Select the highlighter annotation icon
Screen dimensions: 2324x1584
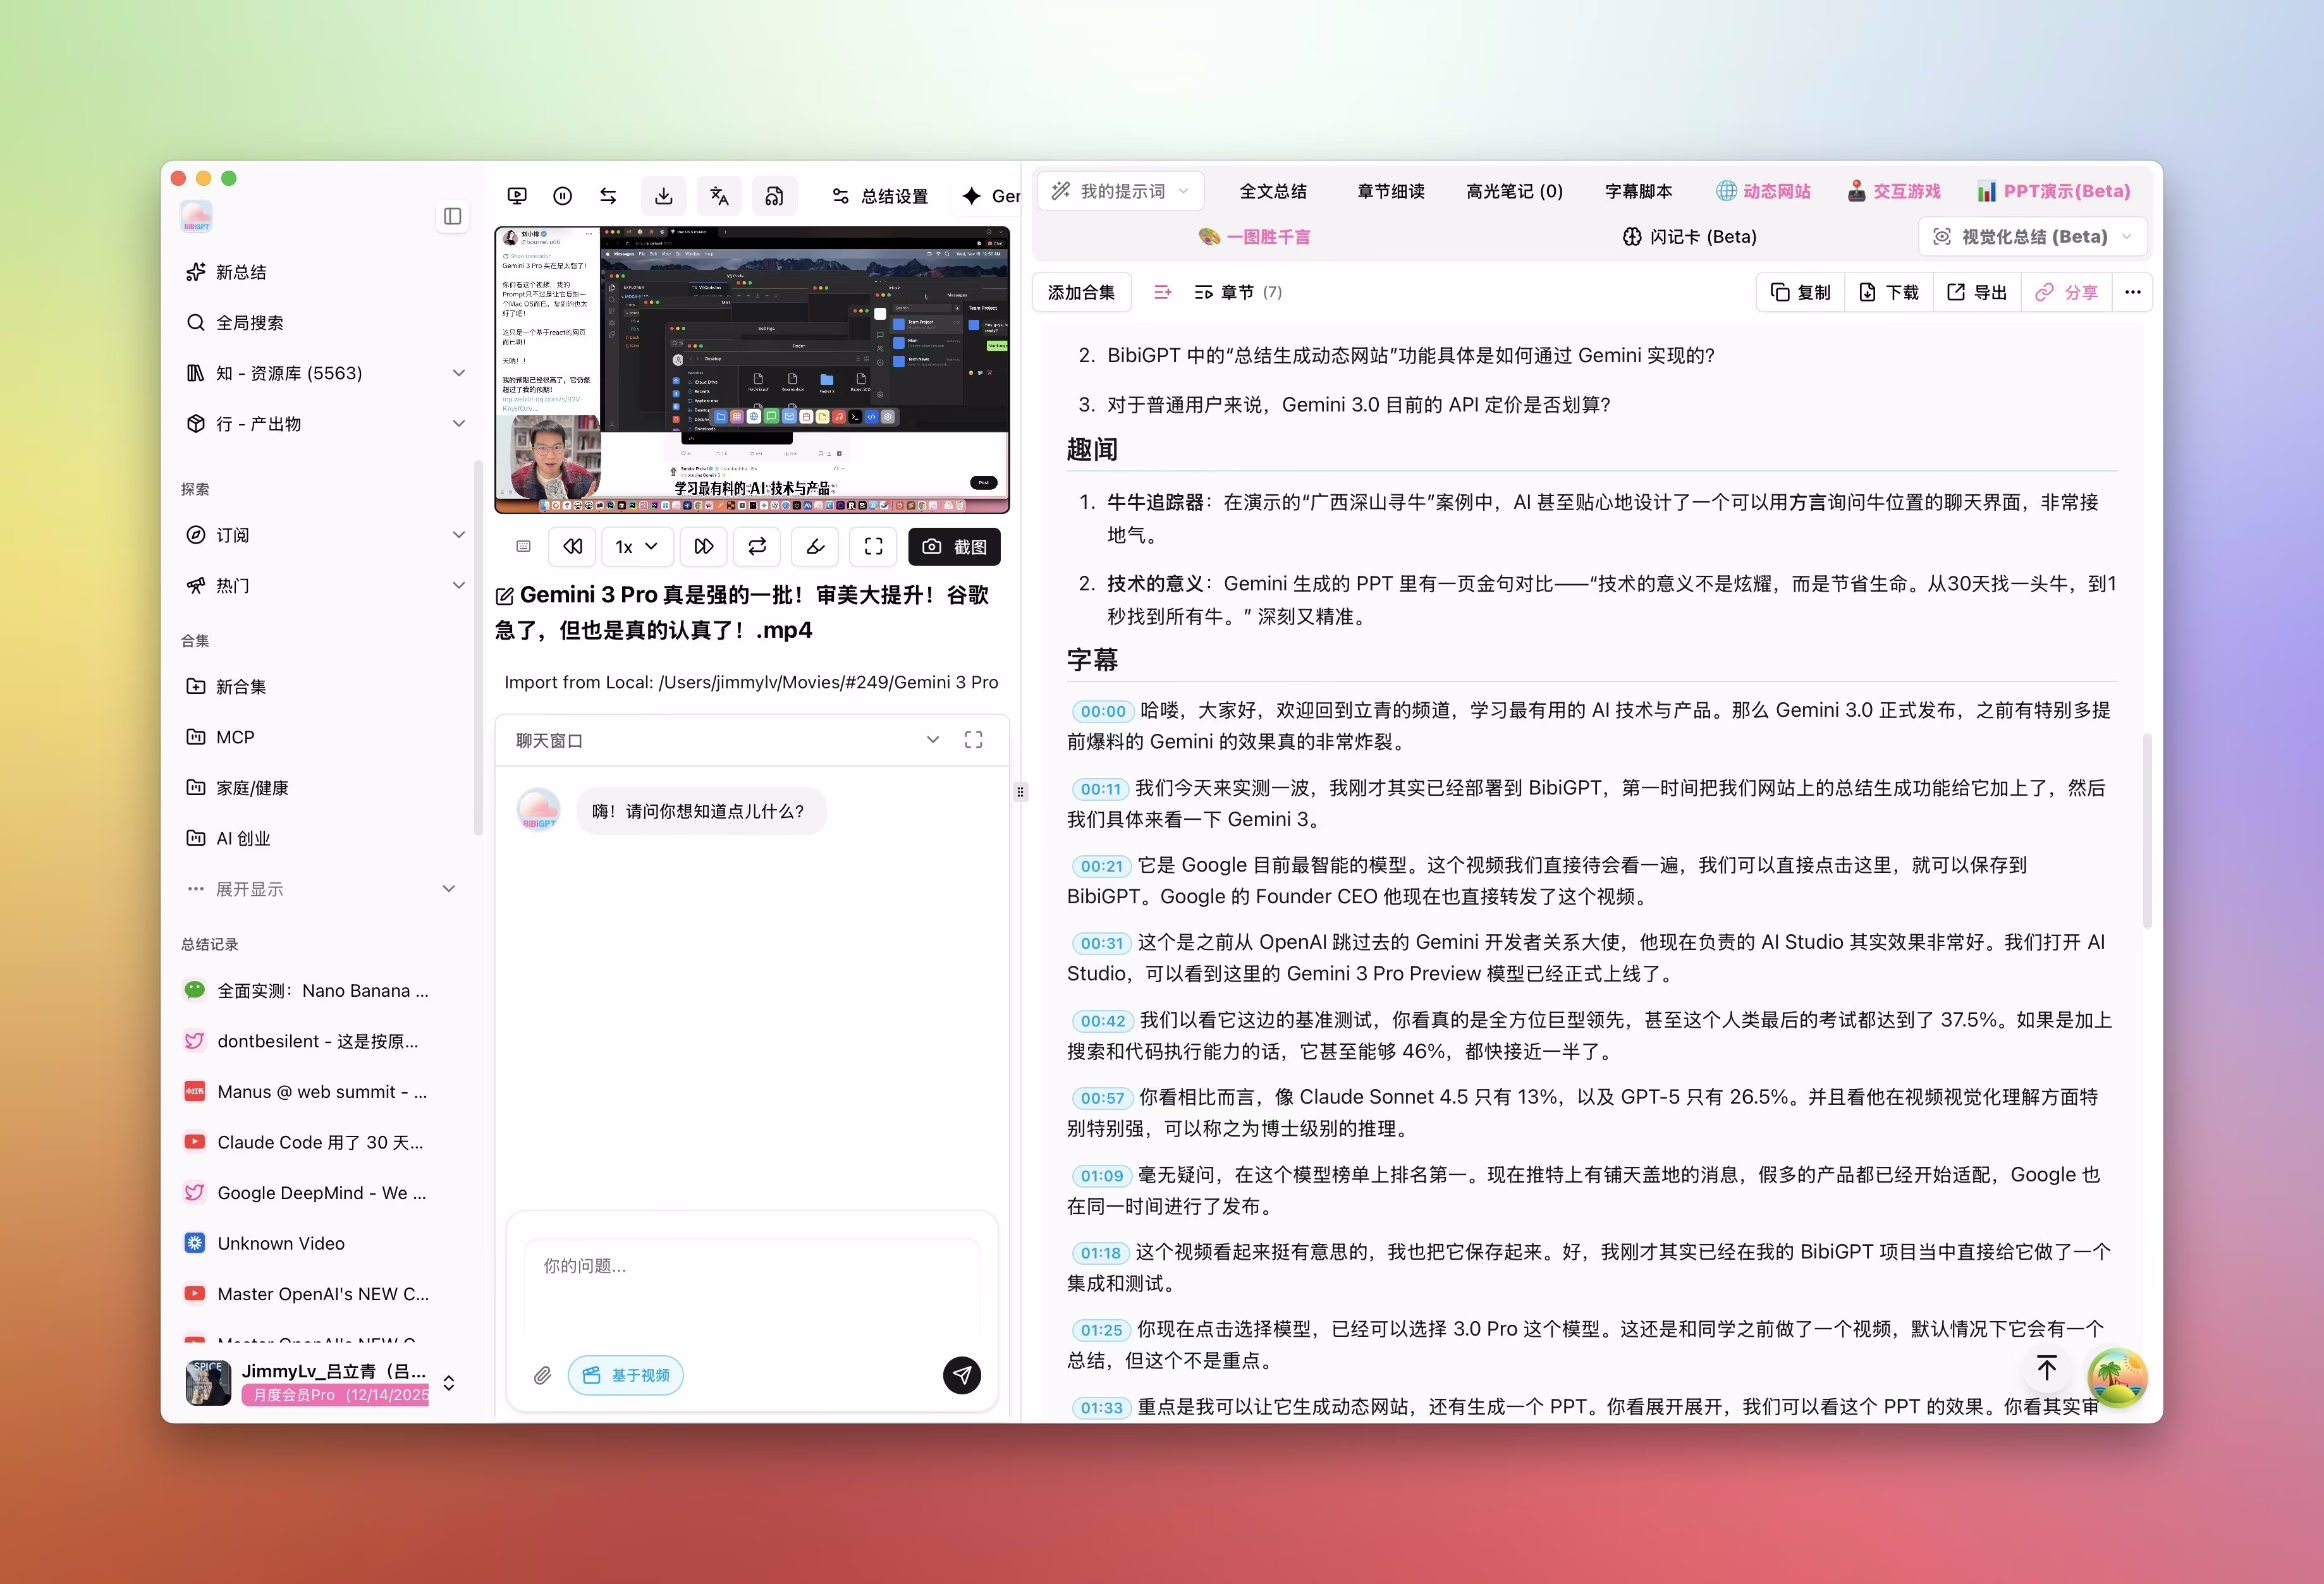pos(814,546)
